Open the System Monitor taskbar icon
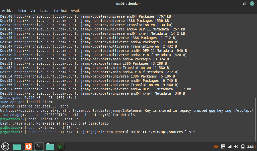257x151 pixels. (61, 146)
